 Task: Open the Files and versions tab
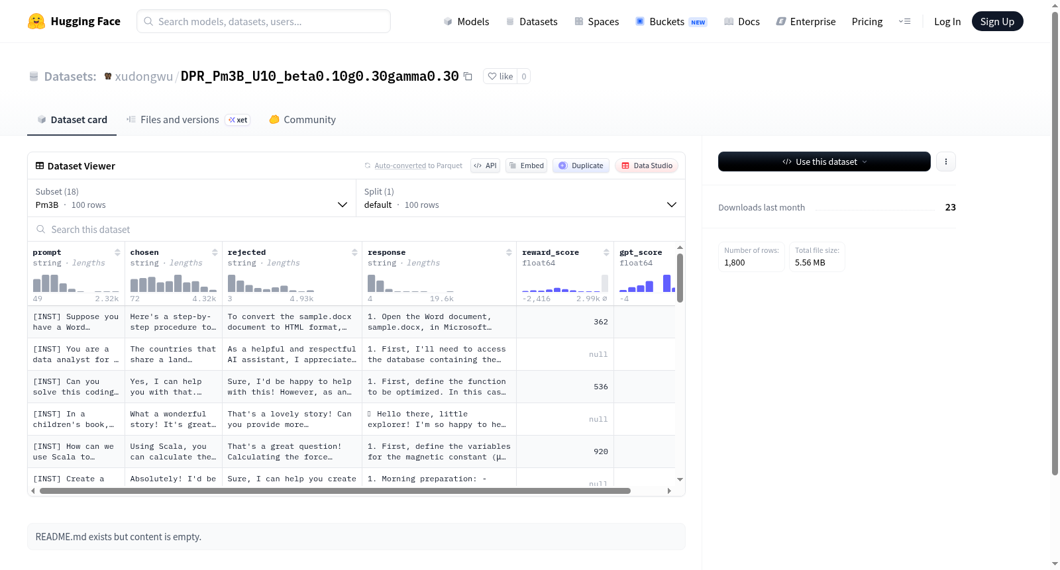[x=188, y=120]
